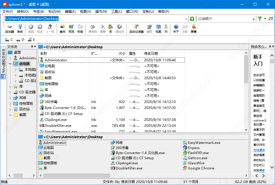Select Google Chrome in the bottom pane

coord(199,168)
